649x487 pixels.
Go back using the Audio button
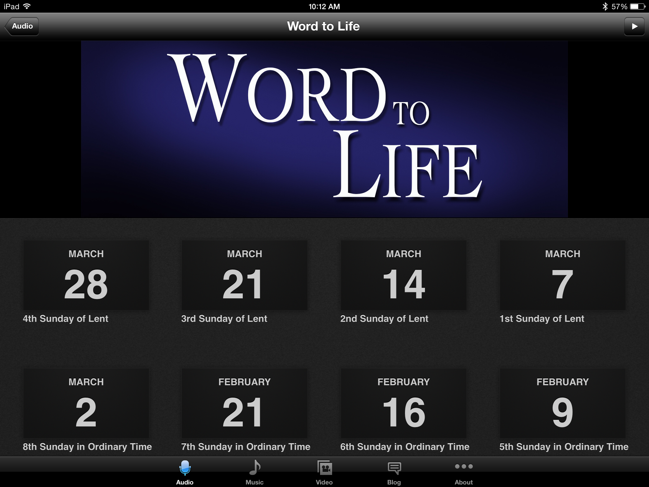[22, 26]
